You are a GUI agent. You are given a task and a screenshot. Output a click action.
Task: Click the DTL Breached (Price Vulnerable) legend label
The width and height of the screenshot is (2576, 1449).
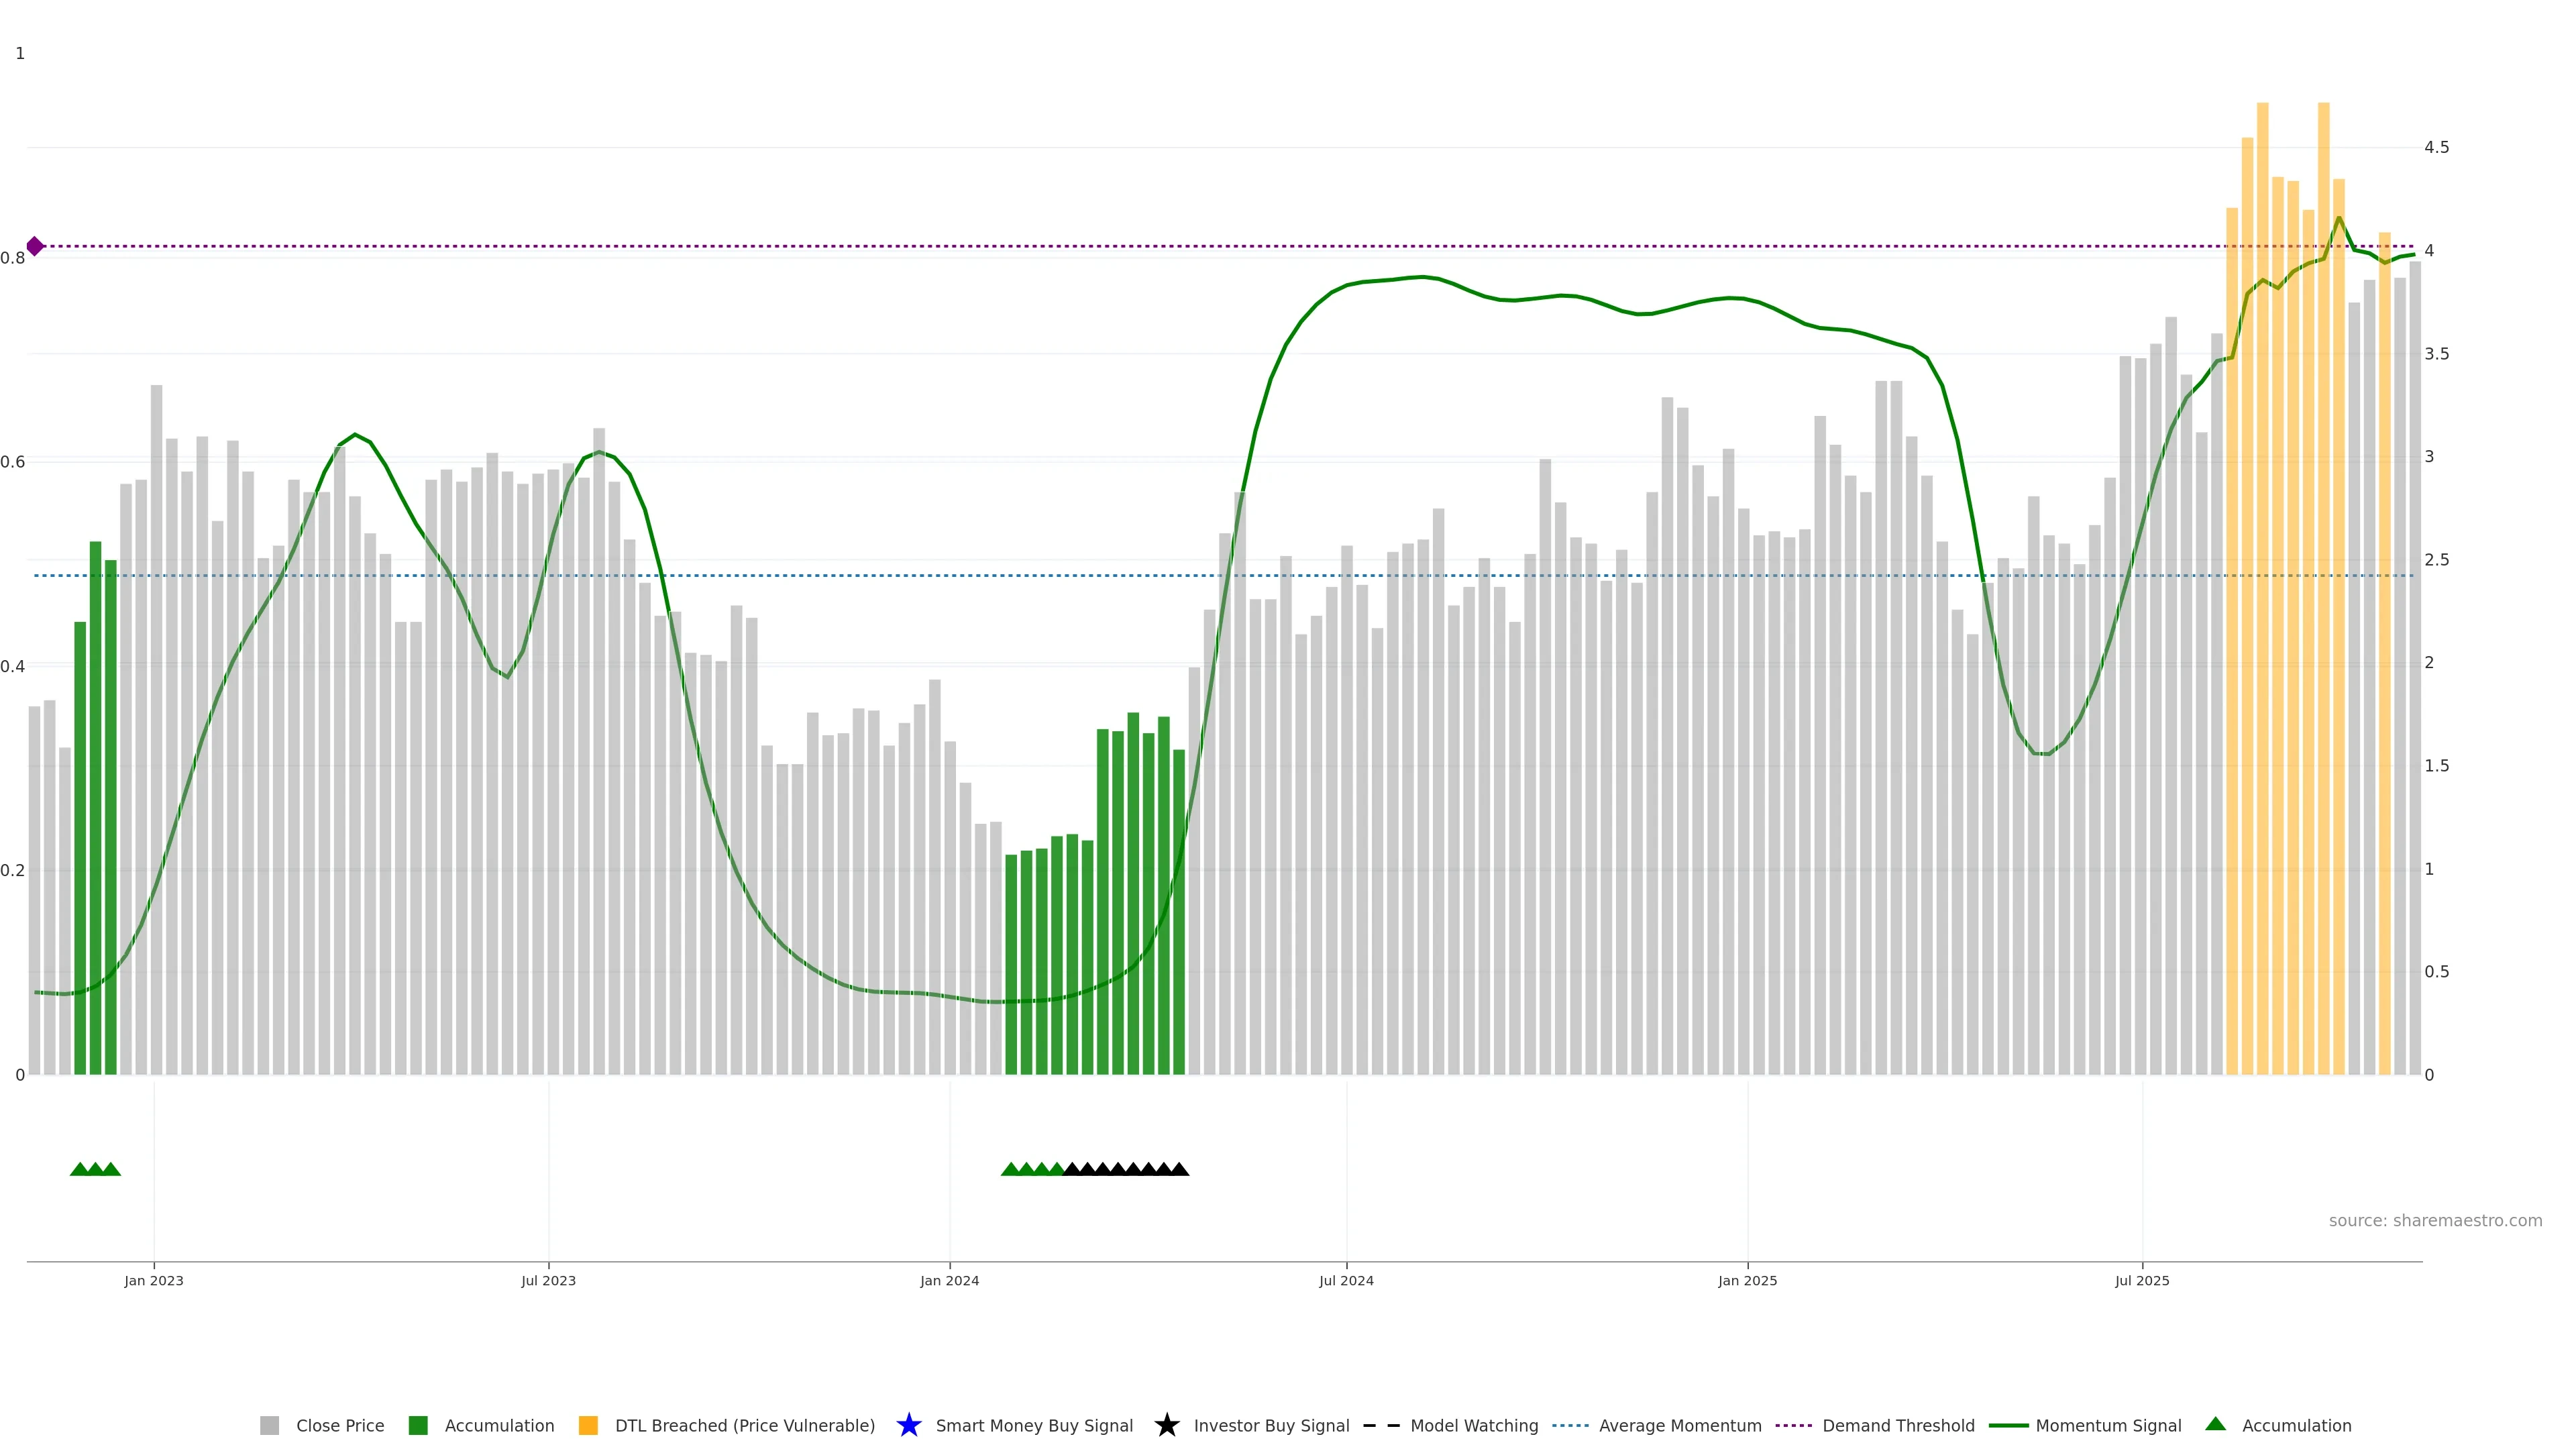[744, 1425]
